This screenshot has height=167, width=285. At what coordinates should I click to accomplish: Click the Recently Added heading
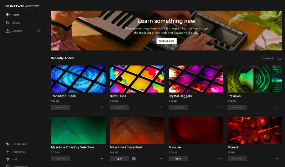(62, 58)
